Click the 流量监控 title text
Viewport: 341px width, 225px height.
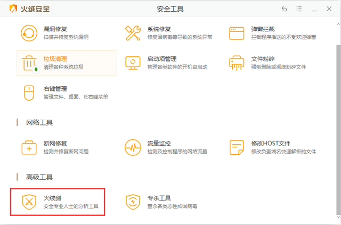[x=159, y=144]
